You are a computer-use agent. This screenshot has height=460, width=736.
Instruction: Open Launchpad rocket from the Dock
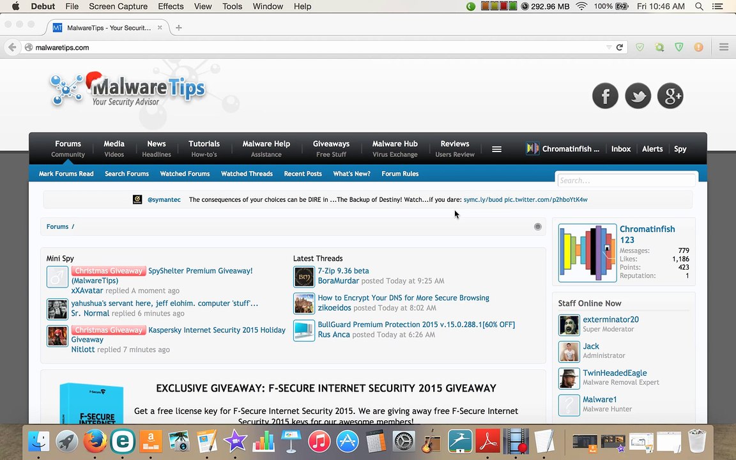(67, 441)
